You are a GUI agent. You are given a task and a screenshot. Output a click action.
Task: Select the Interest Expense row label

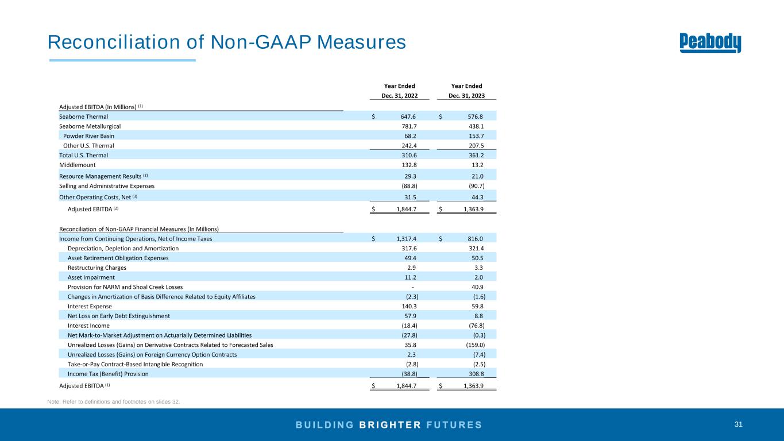86,307
